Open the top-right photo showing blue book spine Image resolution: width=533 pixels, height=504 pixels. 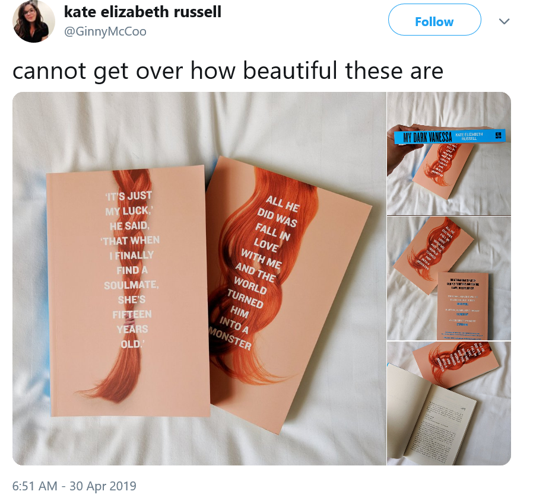click(449, 154)
